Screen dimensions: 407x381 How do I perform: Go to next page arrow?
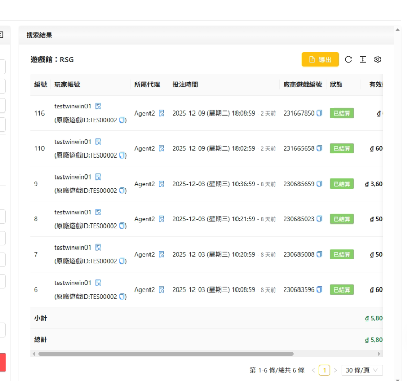[x=336, y=370]
